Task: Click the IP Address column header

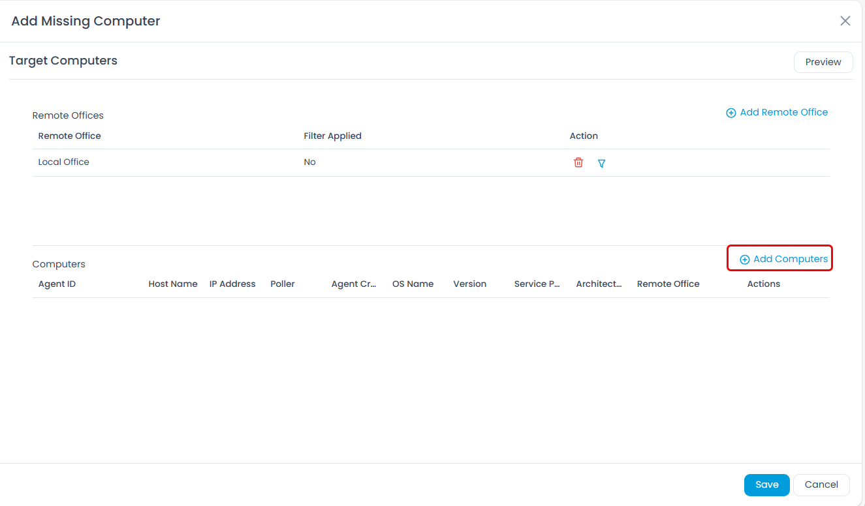Action: pos(232,284)
